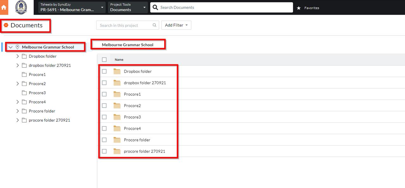Click the location pin beside Melbourne Grammar School

(x=17, y=47)
